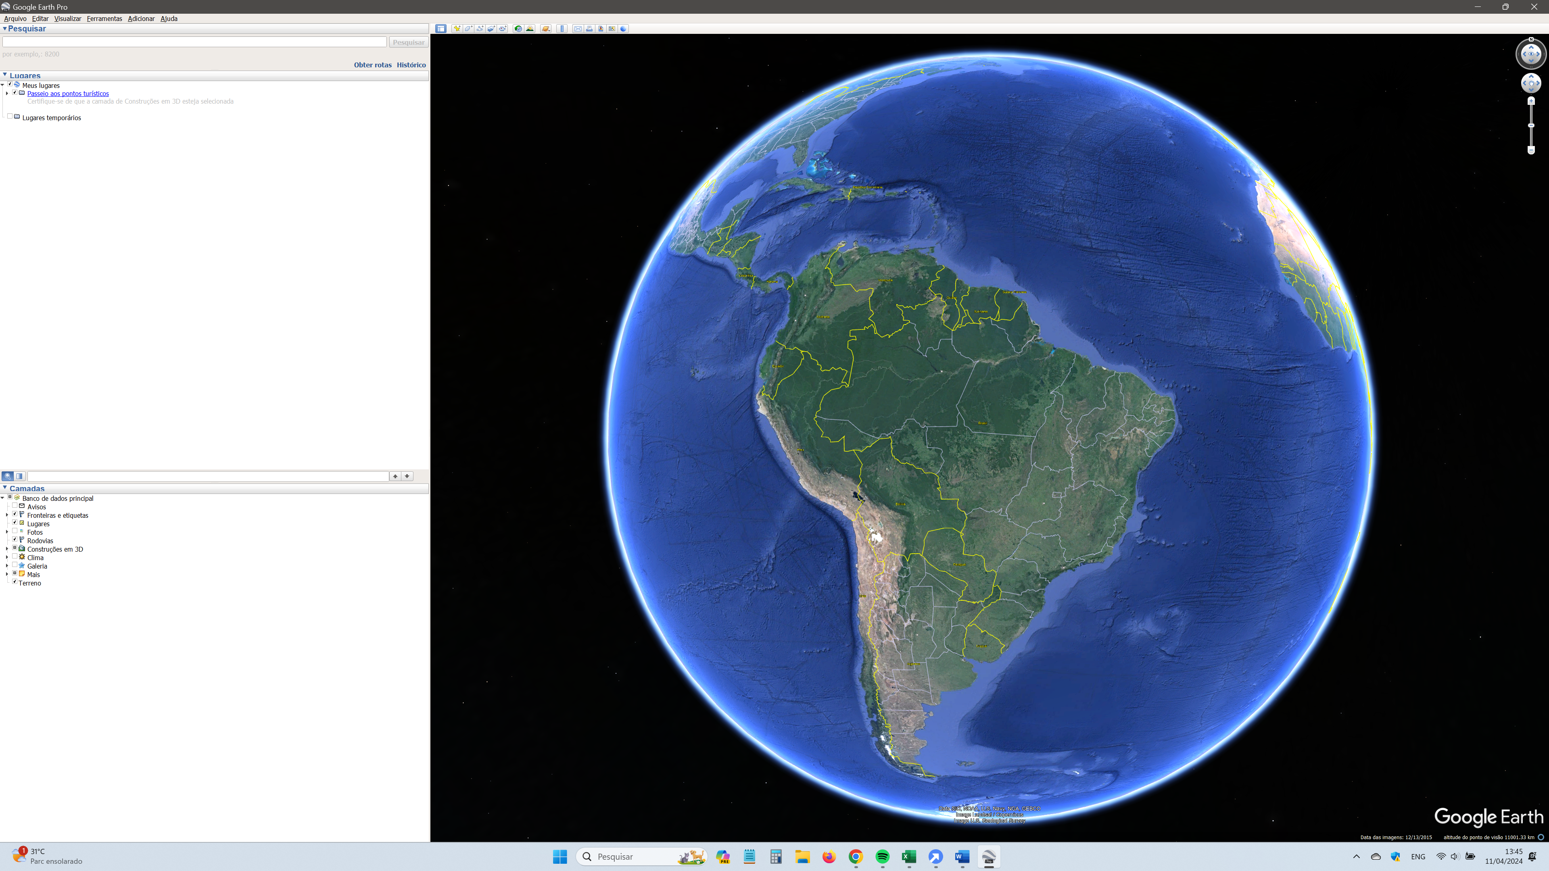
Task: Enable the Fotos layer checkbox
Action: coord(15,531)
